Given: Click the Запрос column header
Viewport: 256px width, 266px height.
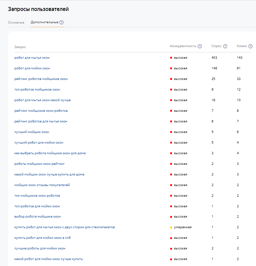Looking at the screenshot, I should [20, 47].
